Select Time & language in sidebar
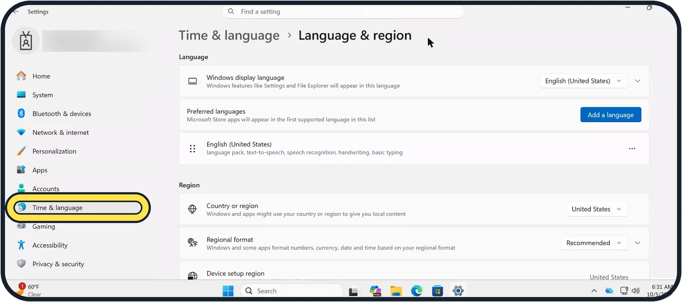This screenshot has width=682, height=302. coord(78,208)
